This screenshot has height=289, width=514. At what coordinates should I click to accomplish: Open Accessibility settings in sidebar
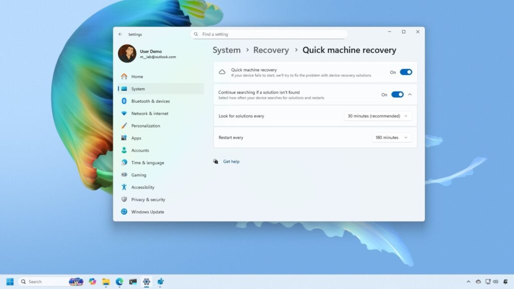tap(143, 187)
